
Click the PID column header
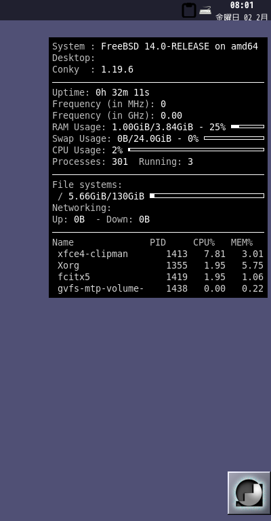click(158, 243)
